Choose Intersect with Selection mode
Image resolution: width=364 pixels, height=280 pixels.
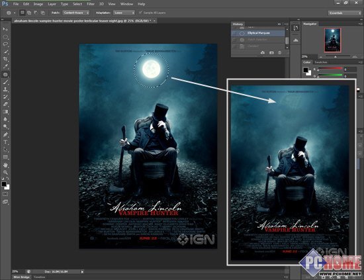43,13
